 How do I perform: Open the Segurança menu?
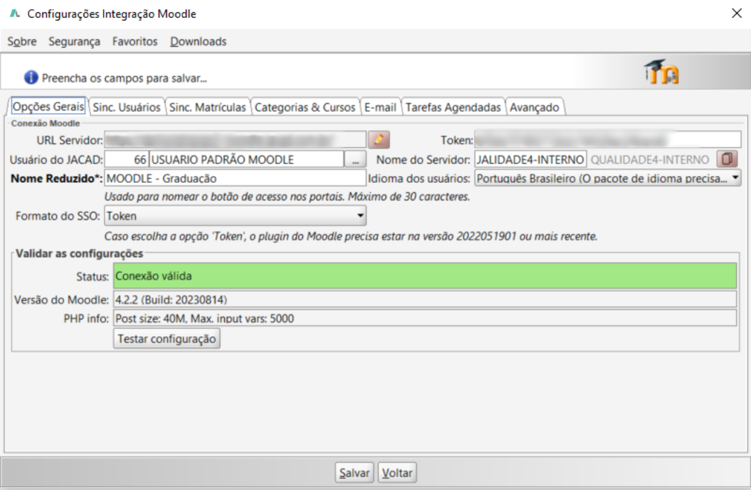coord(74,41)
